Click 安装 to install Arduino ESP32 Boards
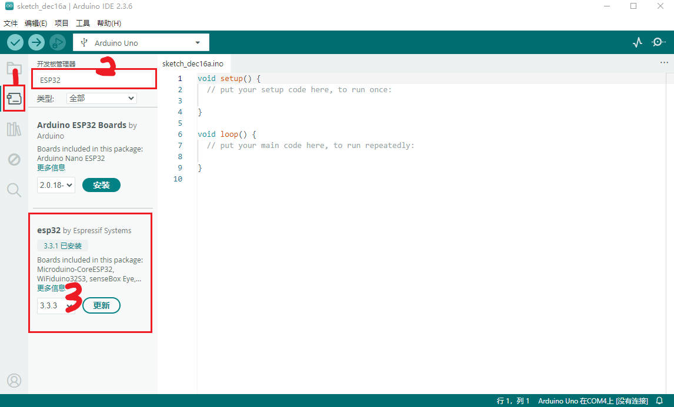674x407 pixels. click(101, 184)
